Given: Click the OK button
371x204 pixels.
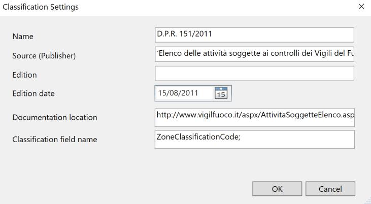Looking at the screenshot, I should click(x=277, y=189).
